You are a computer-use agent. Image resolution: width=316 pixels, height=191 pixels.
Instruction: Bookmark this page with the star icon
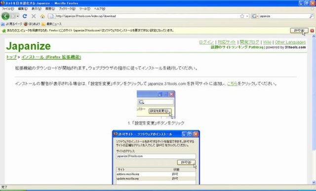tap(242, 16)
